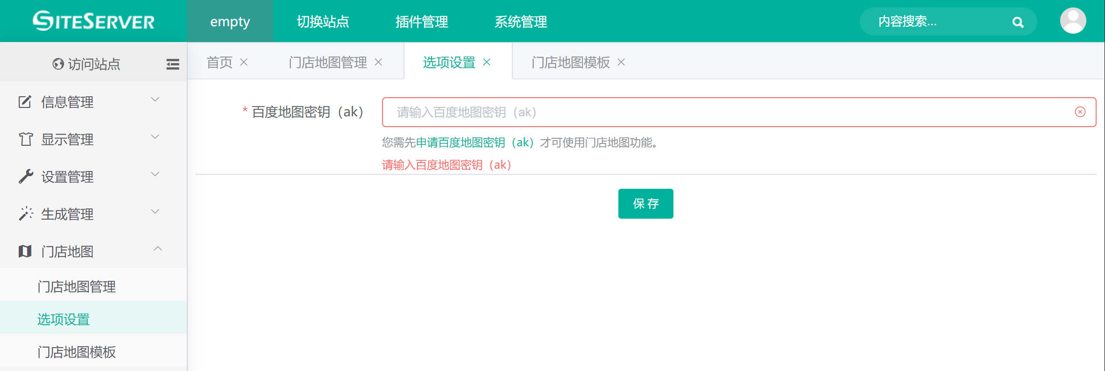This screenshot has width=1105, height=371.
Task: Close the 门店地图模板 tab
Action: coord(621,62)
